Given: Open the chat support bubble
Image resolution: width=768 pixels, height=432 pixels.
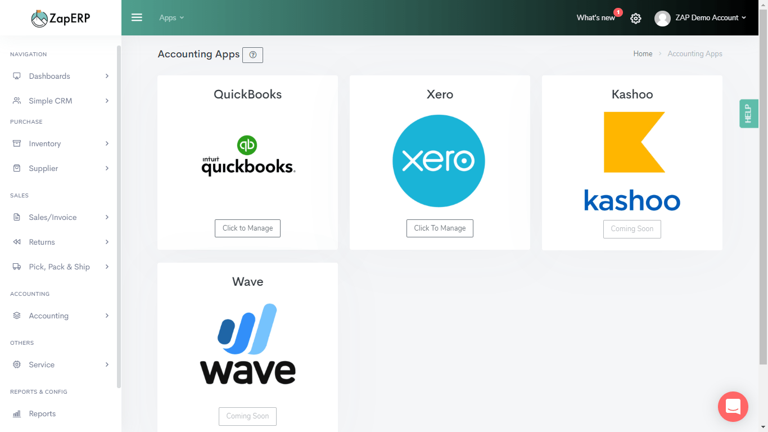Looking at the screenshot, I should 733,407.
